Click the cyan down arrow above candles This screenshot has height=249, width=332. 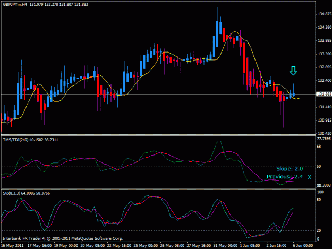coord(293,71)
